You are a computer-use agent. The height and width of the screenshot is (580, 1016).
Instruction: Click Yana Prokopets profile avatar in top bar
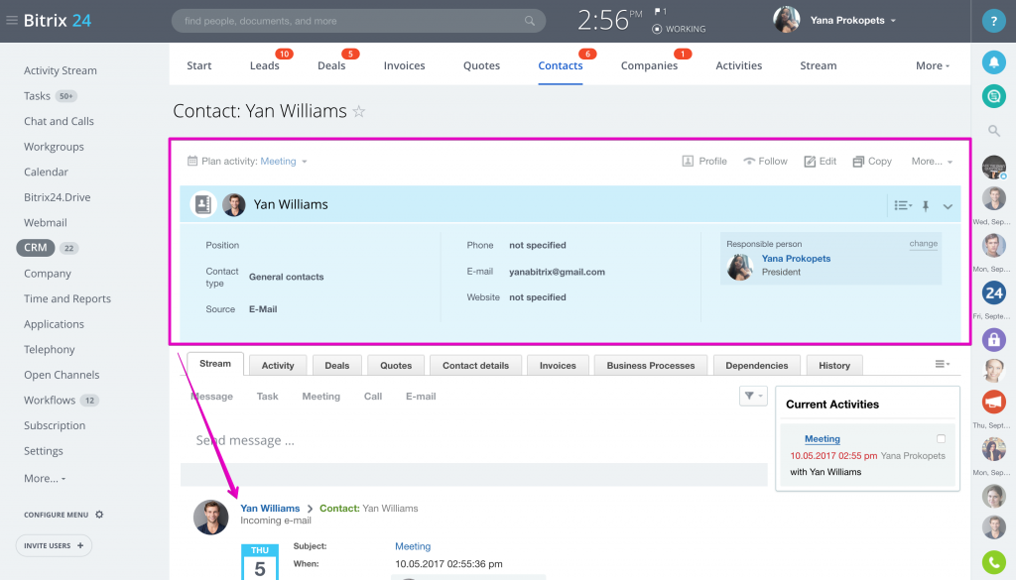[786, 20]
